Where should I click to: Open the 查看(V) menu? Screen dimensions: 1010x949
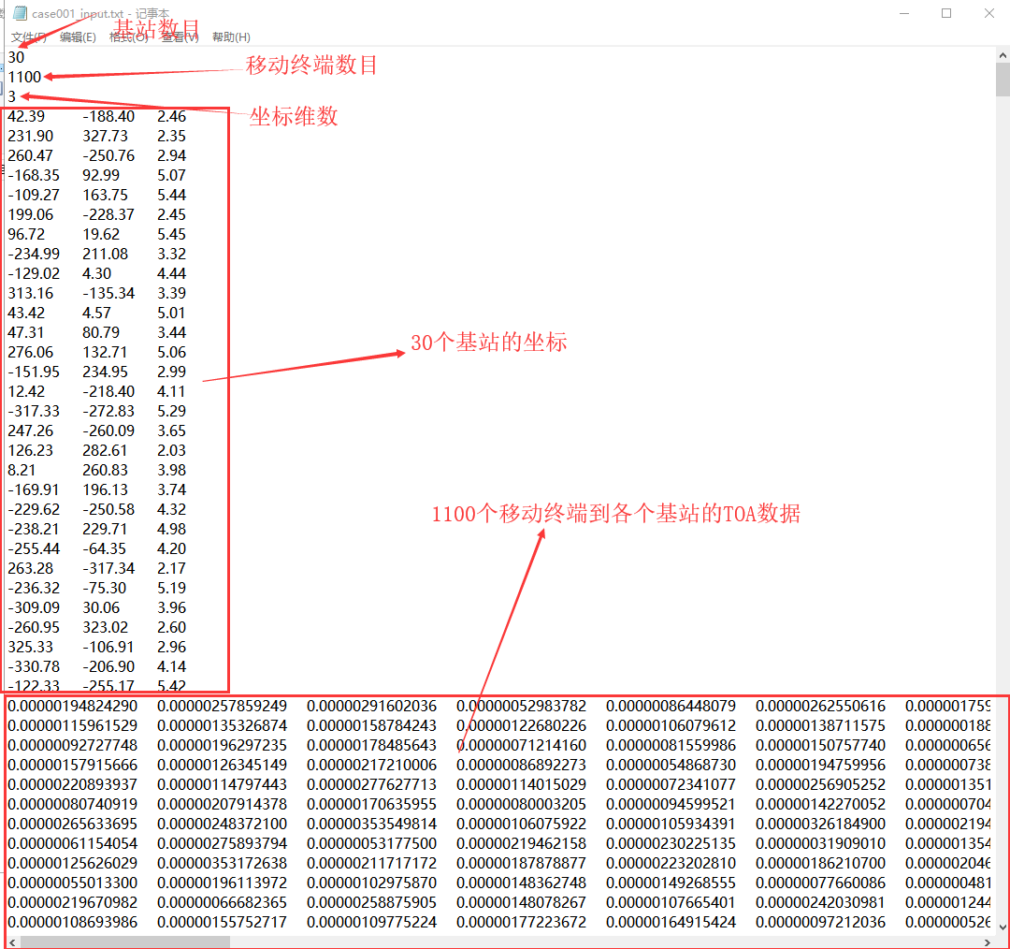[x=180, y=37]
